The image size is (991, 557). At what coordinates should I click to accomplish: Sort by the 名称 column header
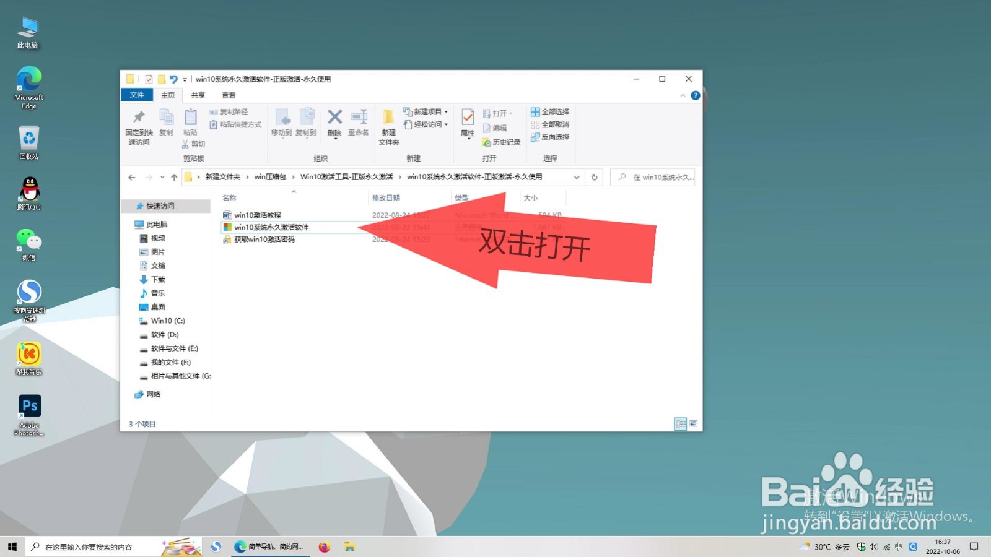(229, 198)
